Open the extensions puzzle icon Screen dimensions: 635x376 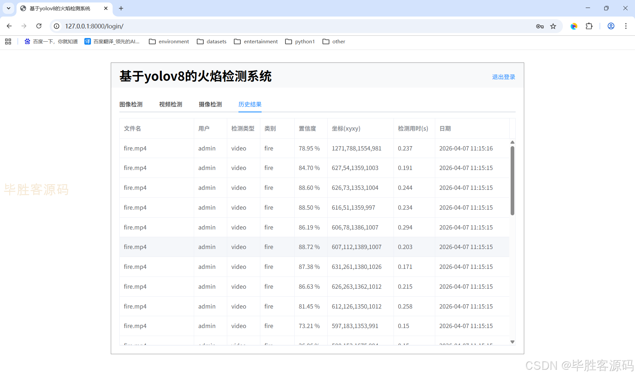589,26
